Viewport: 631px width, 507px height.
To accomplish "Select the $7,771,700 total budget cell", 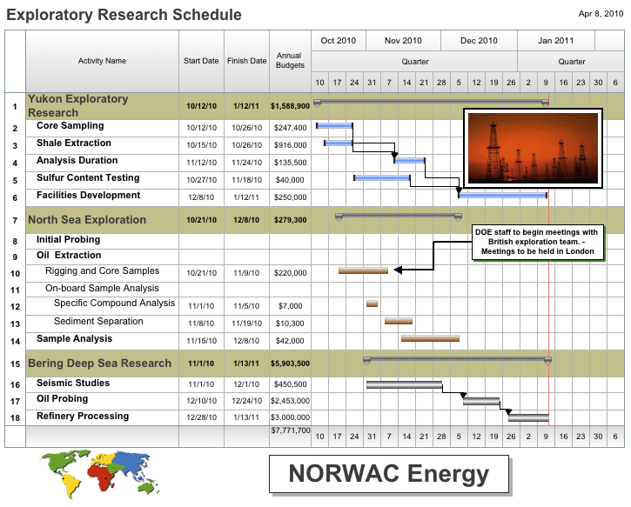I will [x=290, y=430].
